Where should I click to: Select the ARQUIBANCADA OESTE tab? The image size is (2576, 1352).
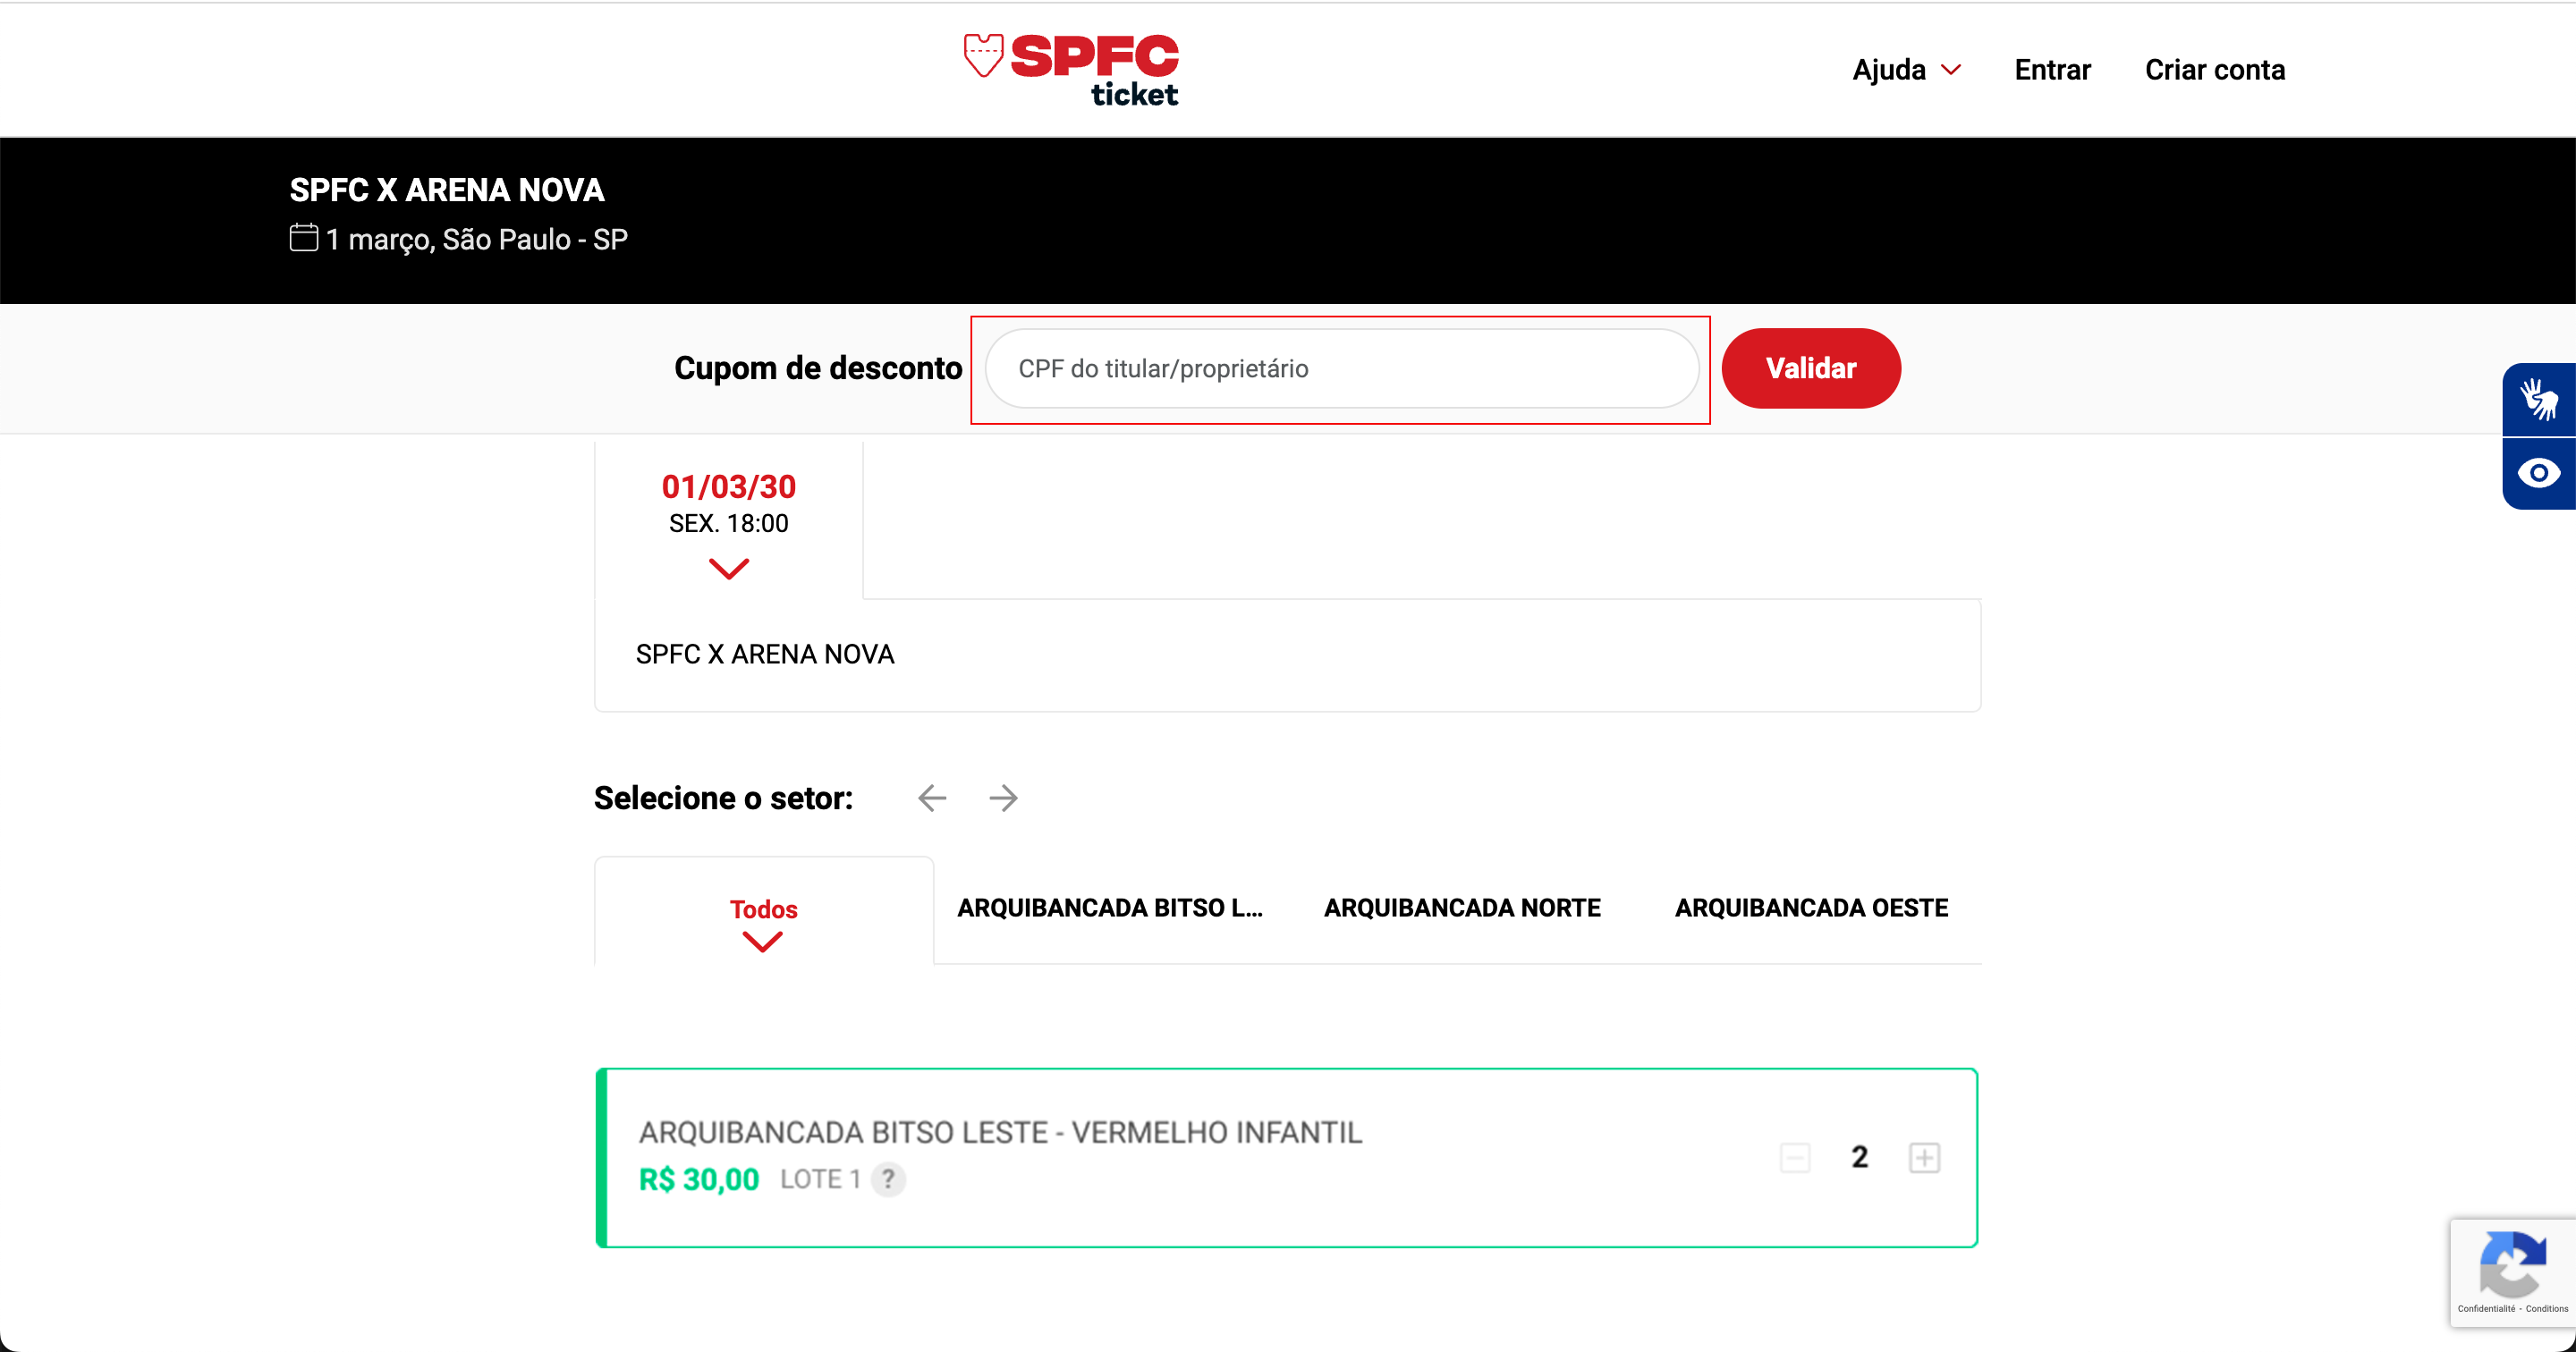(1811, 908)
